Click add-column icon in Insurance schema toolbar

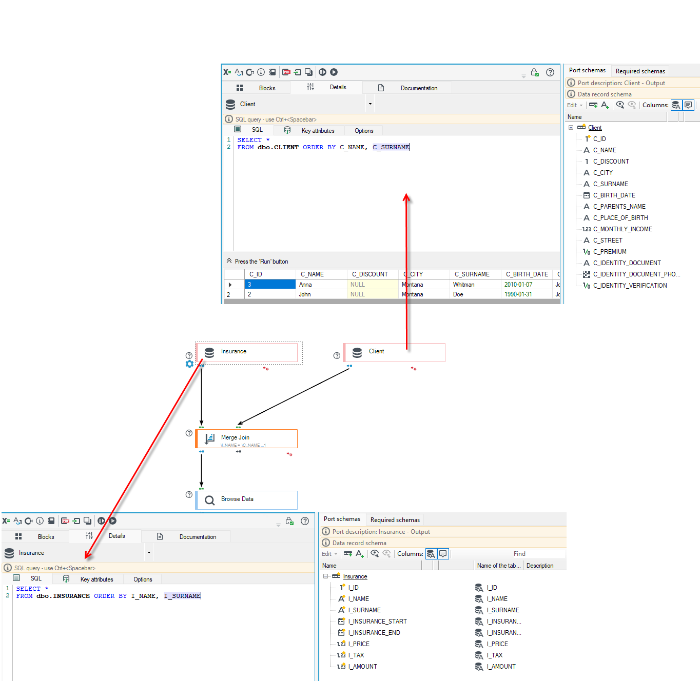pos(348,554)
